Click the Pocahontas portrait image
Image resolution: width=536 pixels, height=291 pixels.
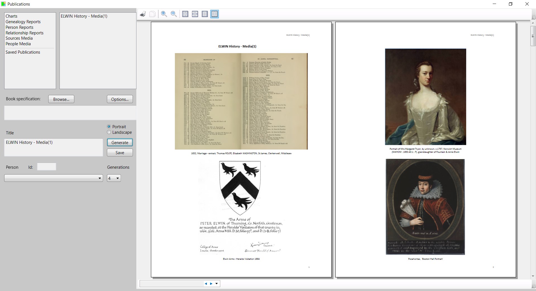(425, 207)
